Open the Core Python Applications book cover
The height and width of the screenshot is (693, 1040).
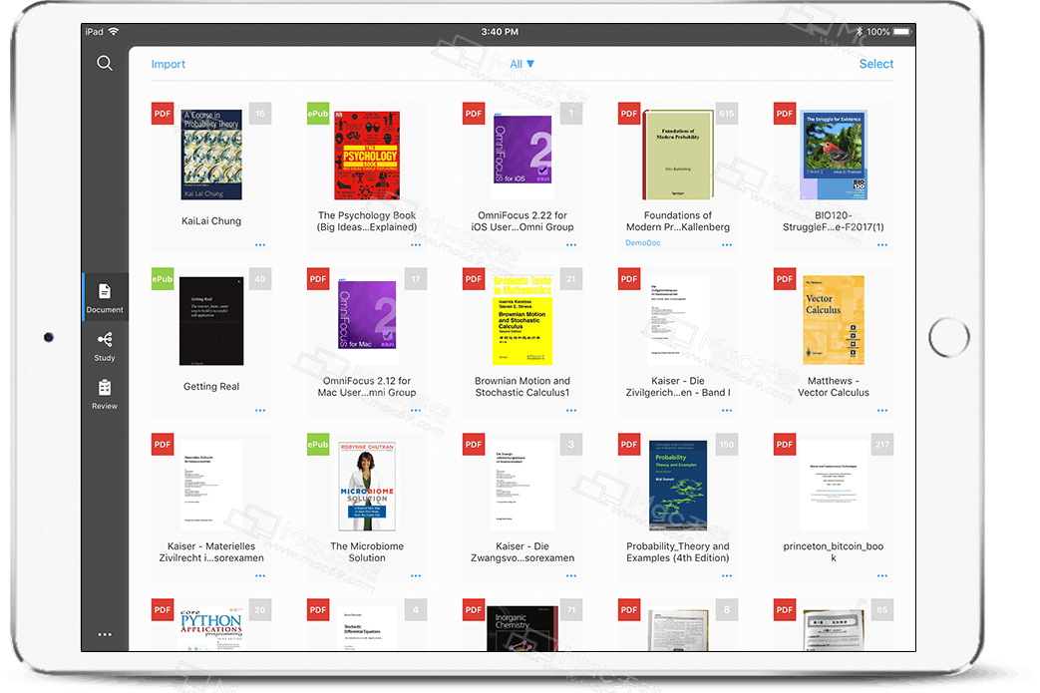pos(211,628)
